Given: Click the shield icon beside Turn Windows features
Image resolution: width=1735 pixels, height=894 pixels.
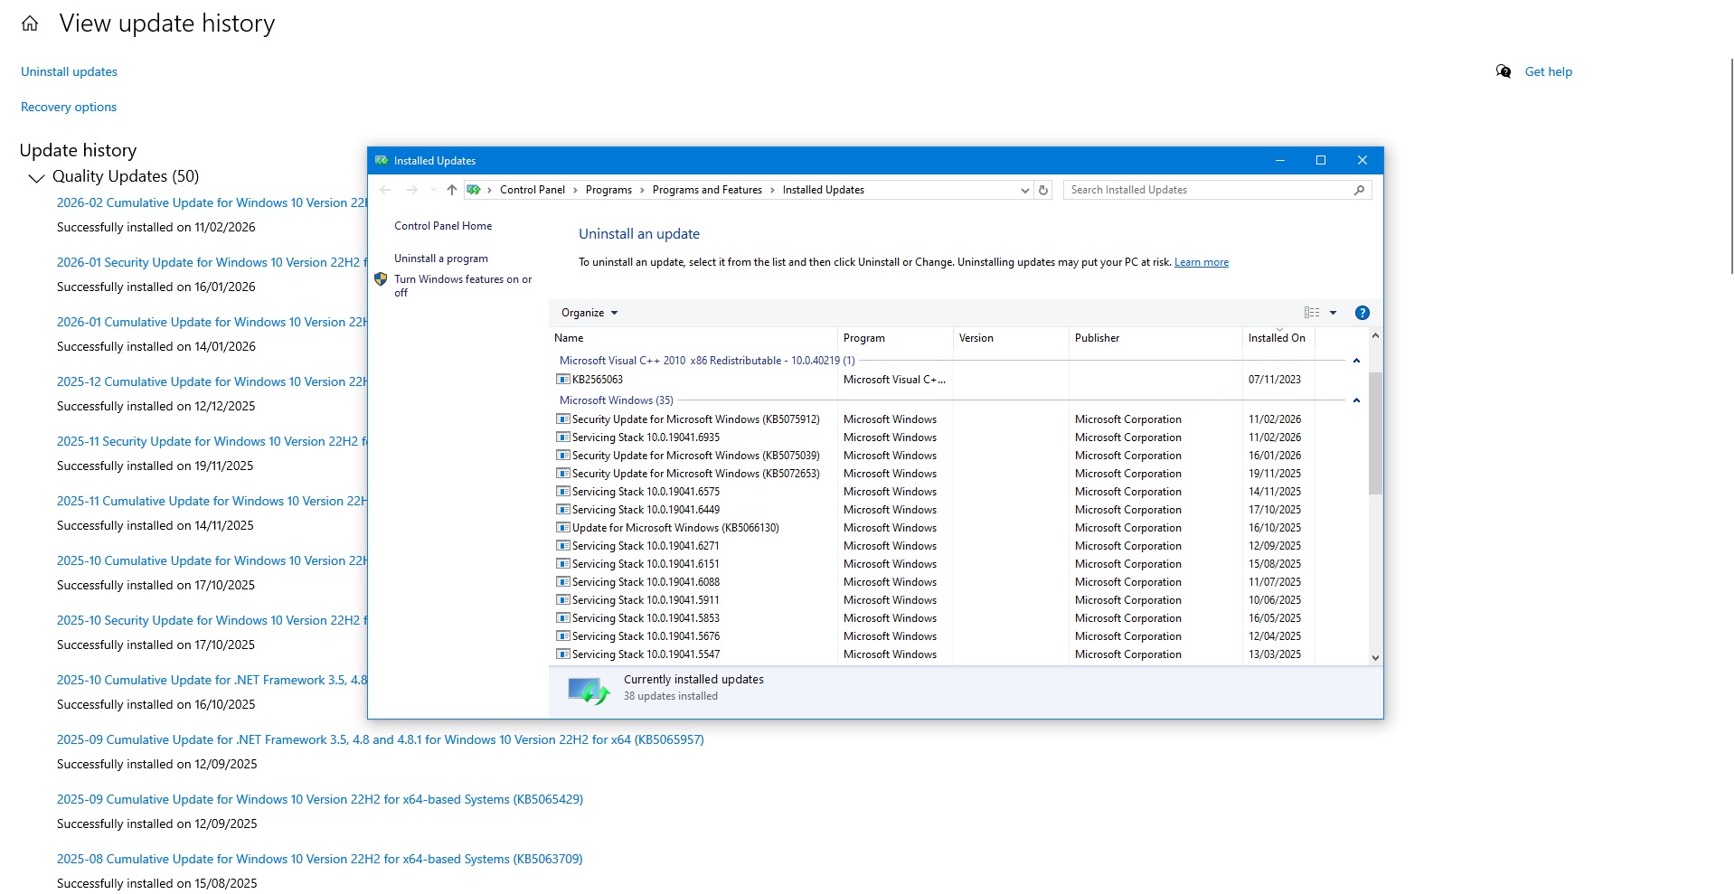Looking at the screenshot, I should [380, 278].
